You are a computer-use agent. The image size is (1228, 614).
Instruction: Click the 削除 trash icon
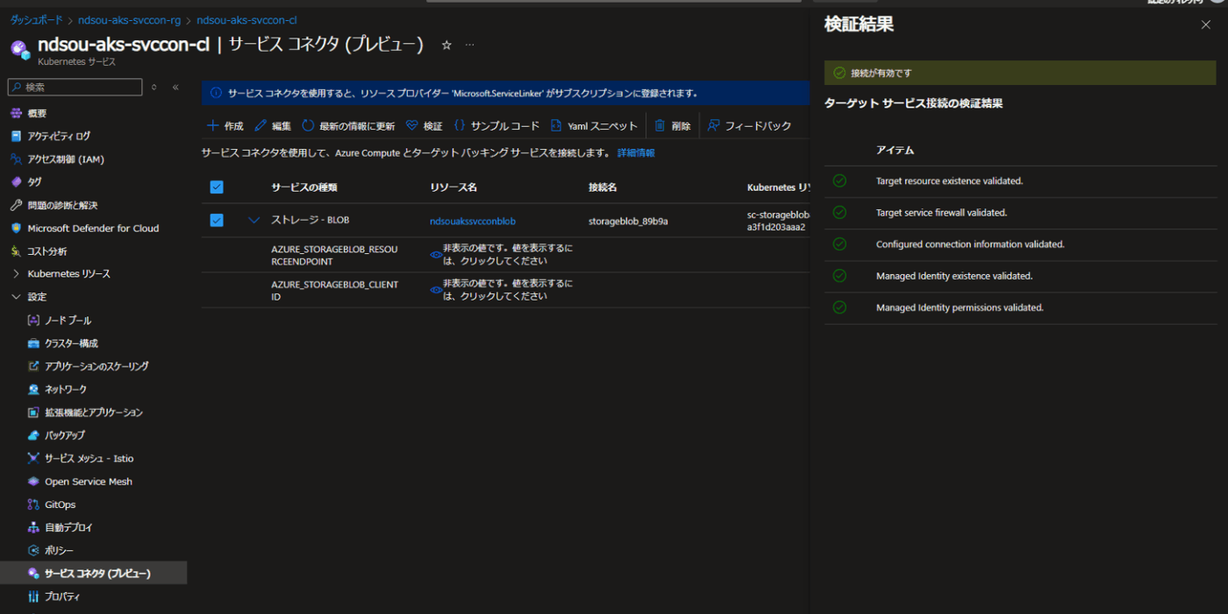coord(660,126)
